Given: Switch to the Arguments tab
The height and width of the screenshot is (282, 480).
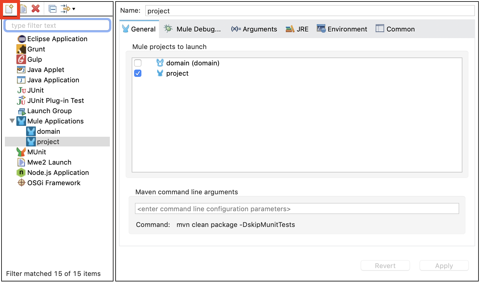Looking at the screenshot, I should tap(254, 29).
